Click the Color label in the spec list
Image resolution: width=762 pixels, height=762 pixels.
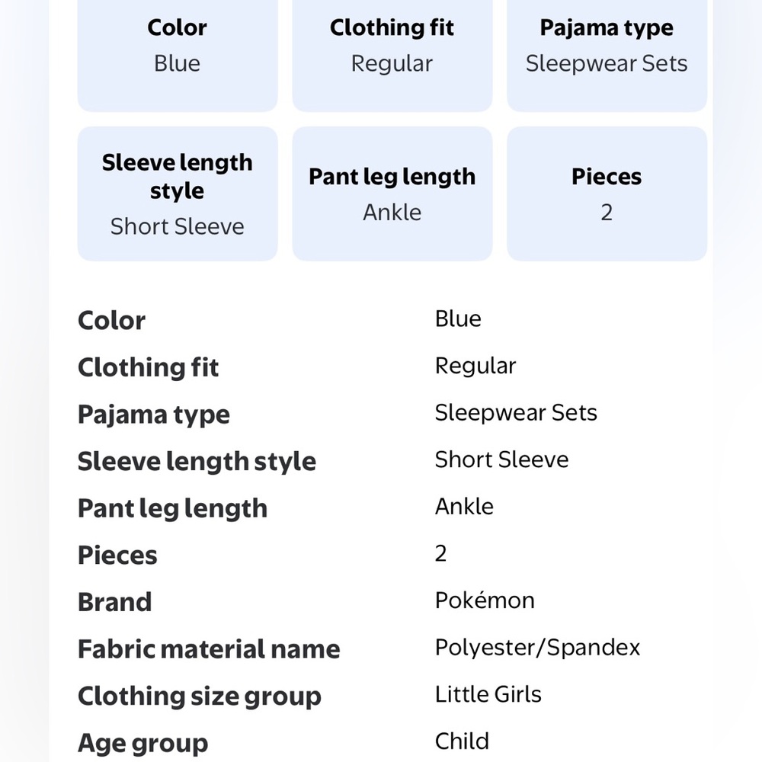coord(111,321)
